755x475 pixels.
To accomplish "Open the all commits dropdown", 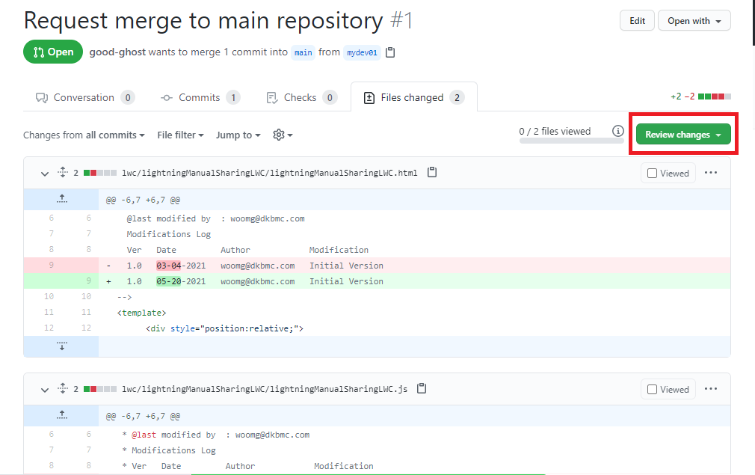I will point(115,135).
